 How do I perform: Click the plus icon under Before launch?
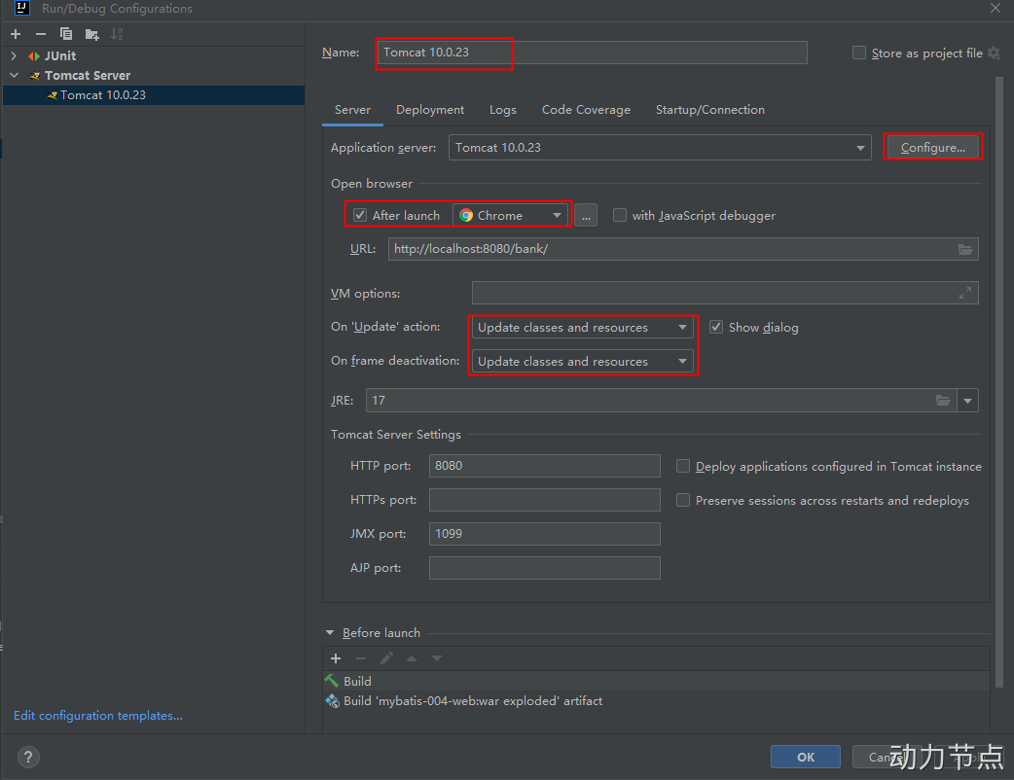point(336,658)
